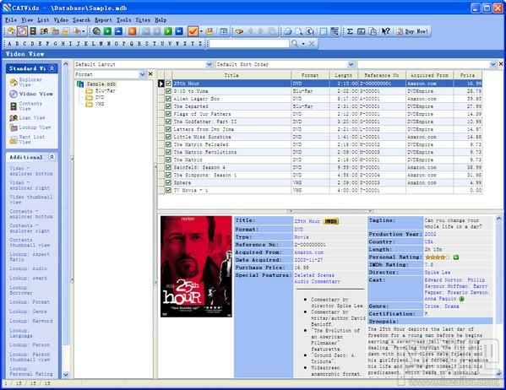Open the Loan View icon in toolbar
This screenshot has height=390, width=506.
click(44, 31)
